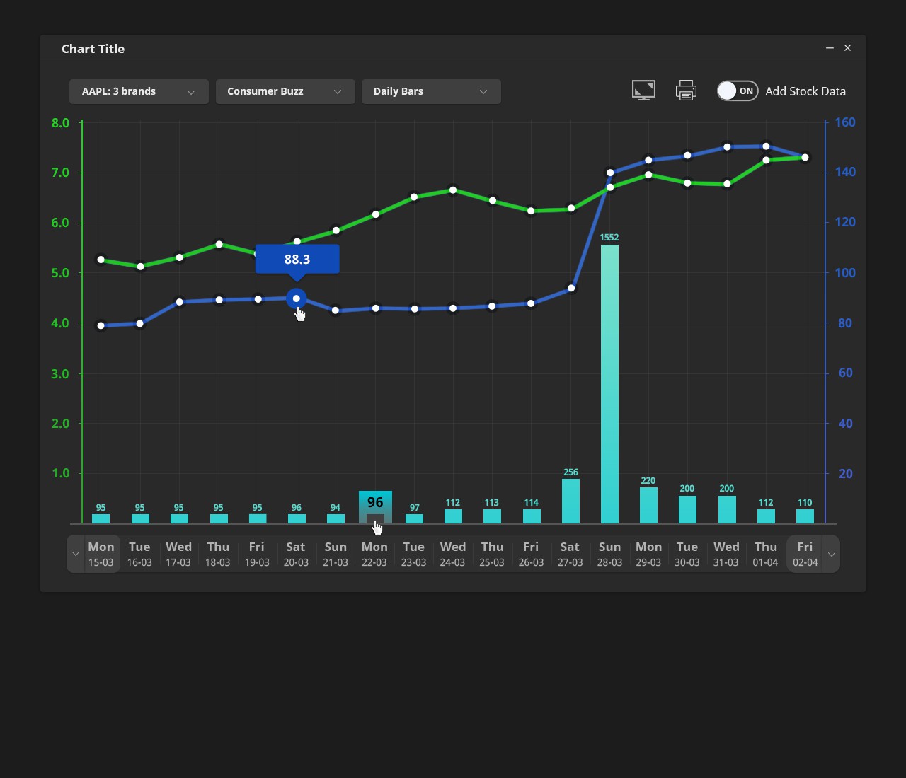Image resolution: width=906 pixels, height=778 pixels.
Task: Click the Sun 28-03 date label
Action: [x=609, y=554]
